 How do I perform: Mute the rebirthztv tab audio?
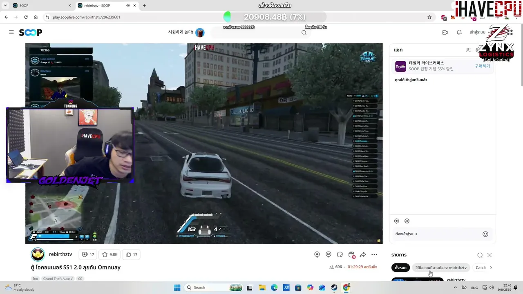128,6
